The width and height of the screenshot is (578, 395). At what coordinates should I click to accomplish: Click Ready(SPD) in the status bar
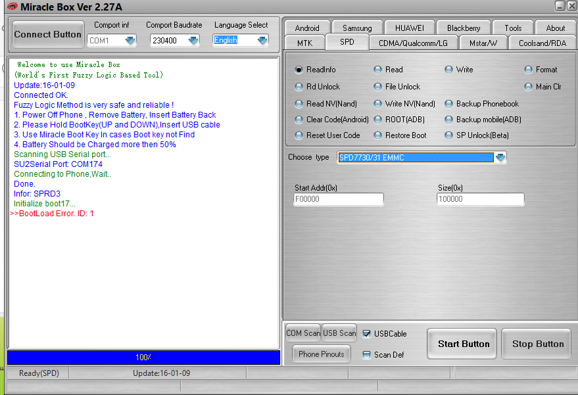(39, 373)
